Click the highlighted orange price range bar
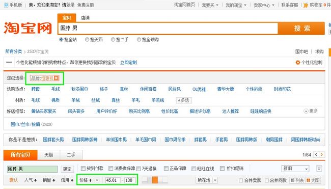 [155, 180]
